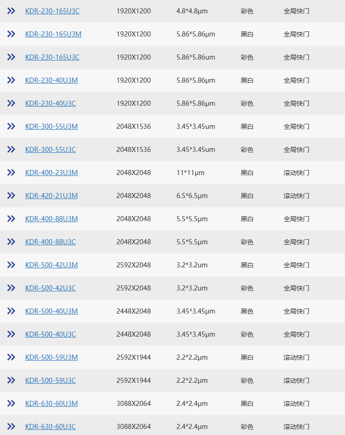Click the chevron icon beside KDR-420-21U3M
The image size is (345, 435).
[11, 196]
